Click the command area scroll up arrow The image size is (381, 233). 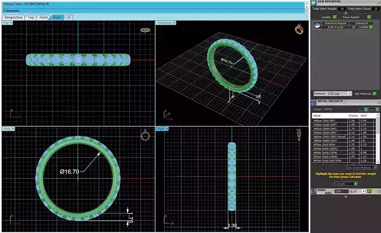307,4
